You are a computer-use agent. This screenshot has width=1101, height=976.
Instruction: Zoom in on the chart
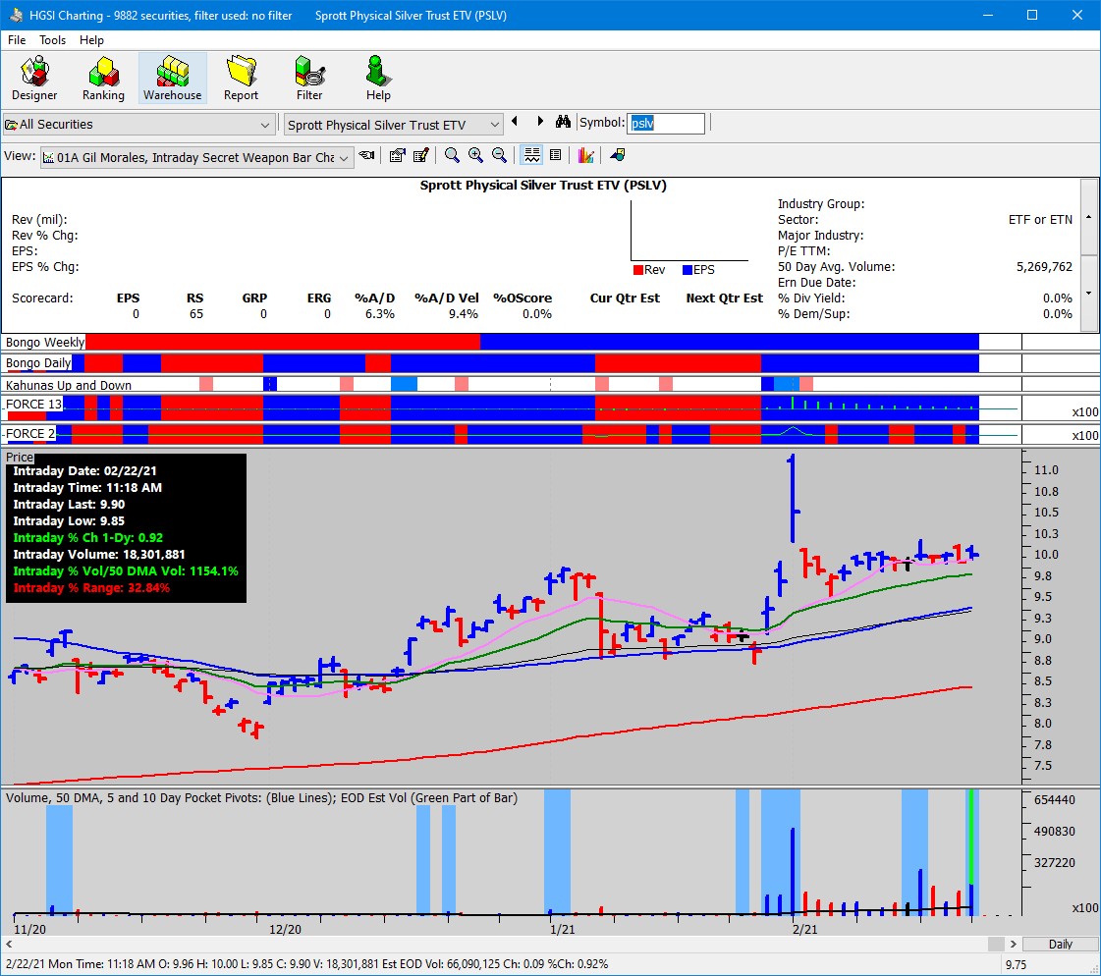click(x=476, y=156)
